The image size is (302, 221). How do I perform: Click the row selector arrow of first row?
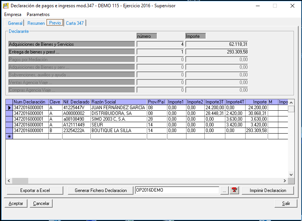pos(9,108)
